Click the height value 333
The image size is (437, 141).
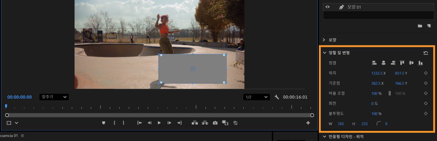click(x=364, y=124)
